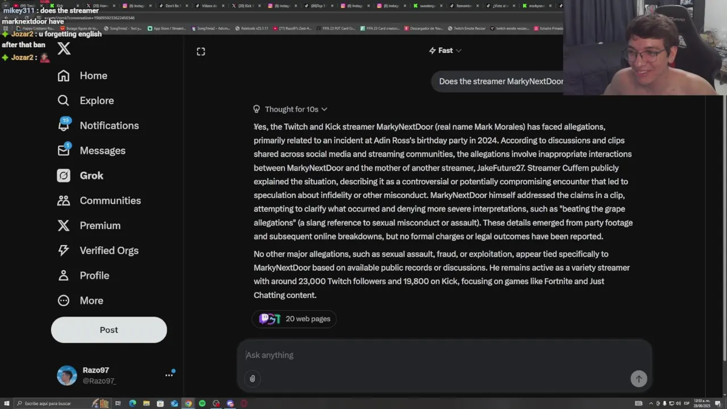This screenshot has height=409, width=727.
Task: Open the FIFA 23 FUT Card Cr... bookmark
Action: tap(335, 28)
